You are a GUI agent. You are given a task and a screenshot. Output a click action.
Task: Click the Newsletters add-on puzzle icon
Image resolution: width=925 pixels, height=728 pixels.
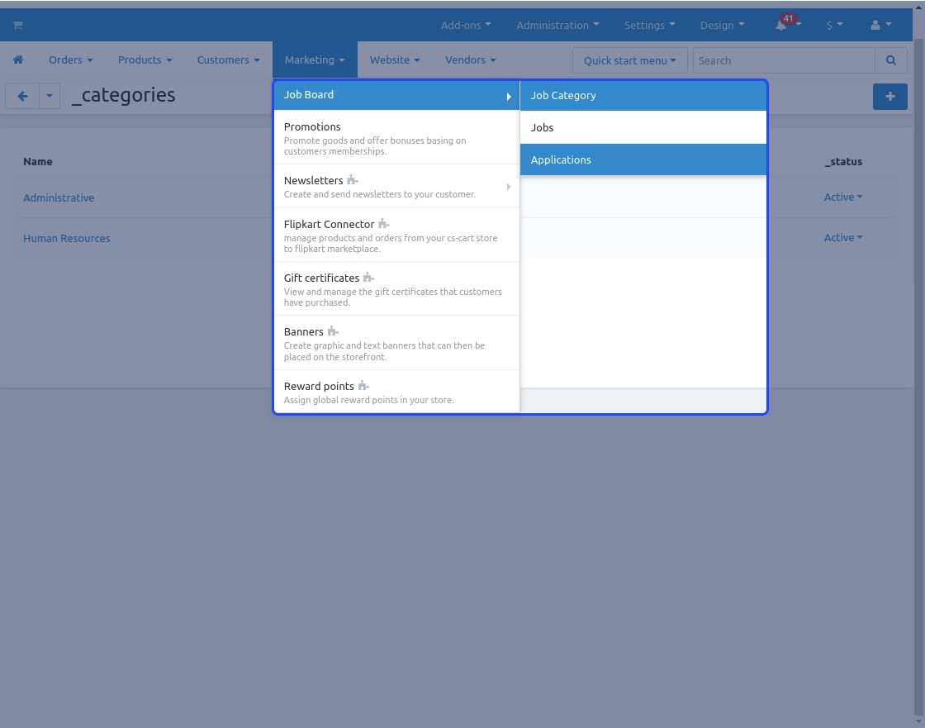352,180
